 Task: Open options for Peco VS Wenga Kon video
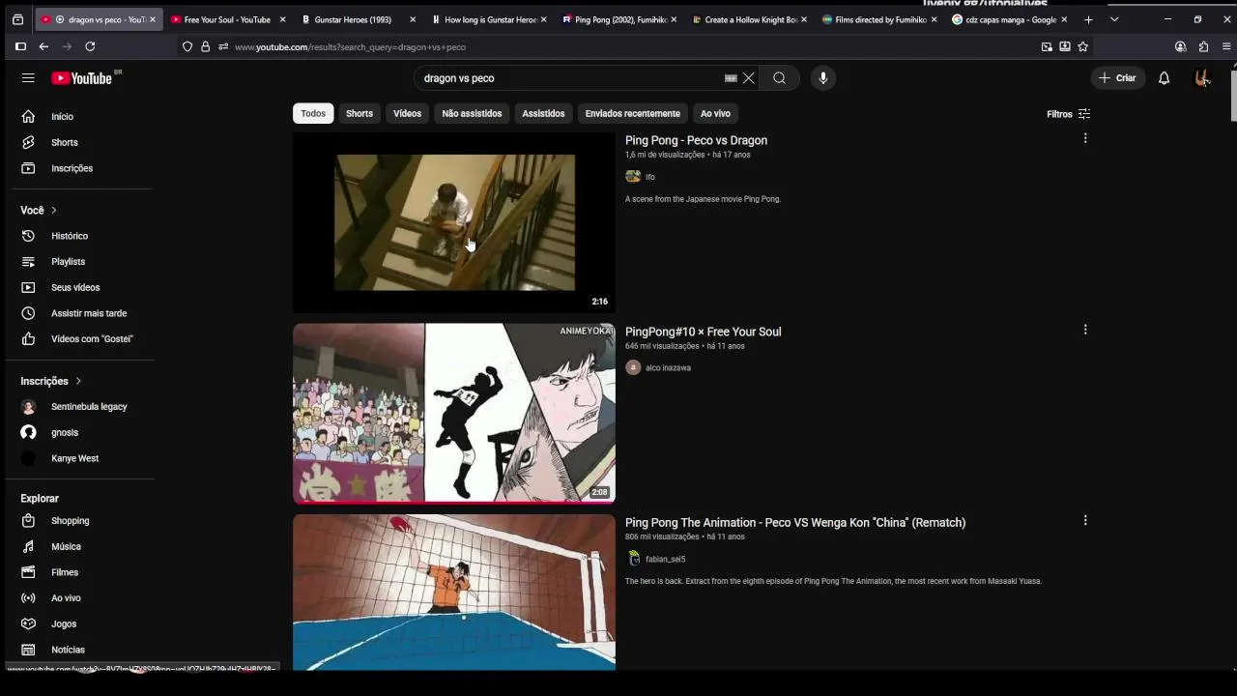pyautogui.click(x=1085, y=520)
